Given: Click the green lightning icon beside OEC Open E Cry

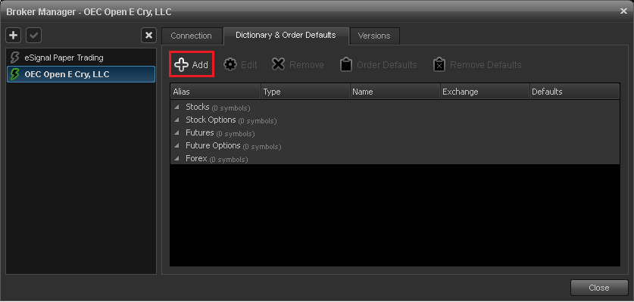Looking at the screenshot, I should coord(15,74).
